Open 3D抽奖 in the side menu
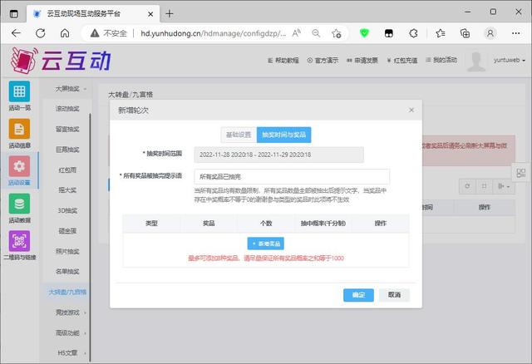The image size is (532, 364). 67,210
